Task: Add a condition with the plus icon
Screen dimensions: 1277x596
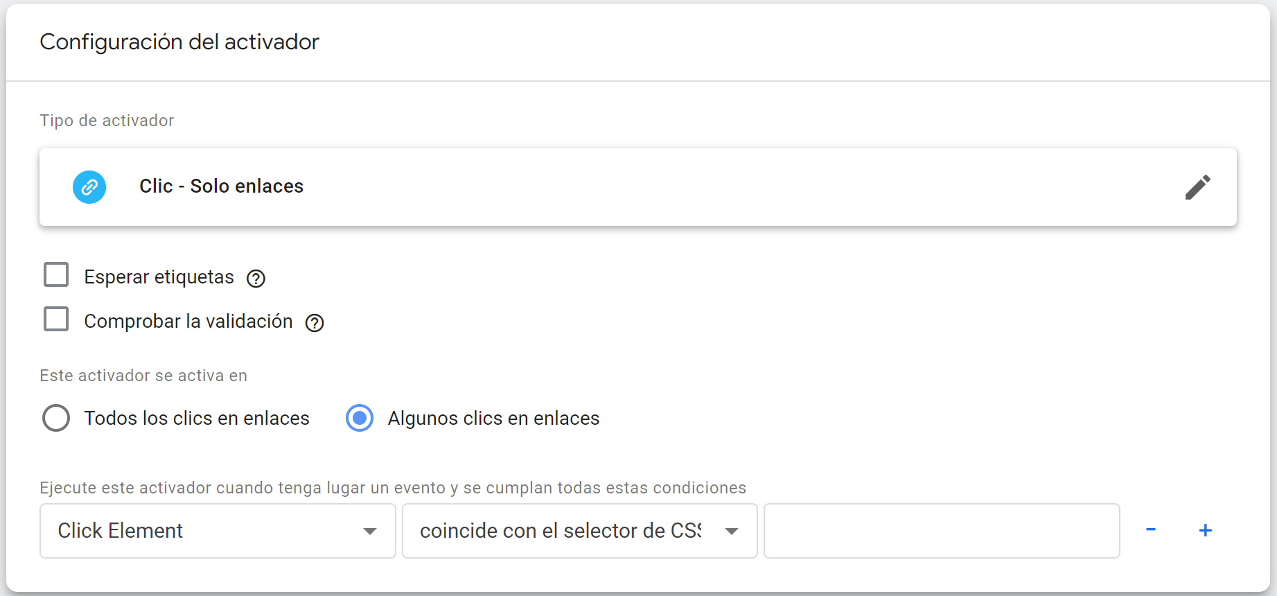Action: (x=1206, y=530)
